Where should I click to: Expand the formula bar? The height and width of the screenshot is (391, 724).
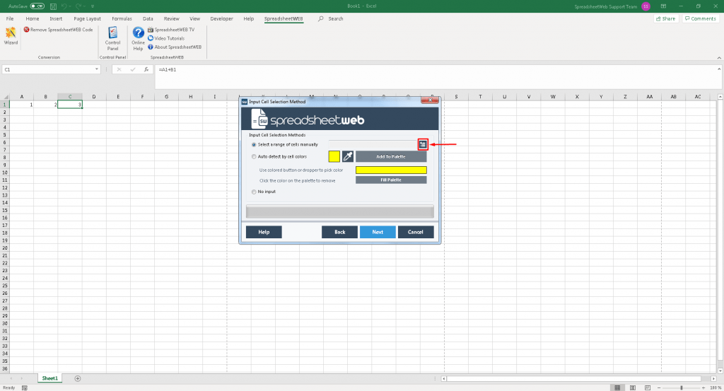tap(719, 69)
